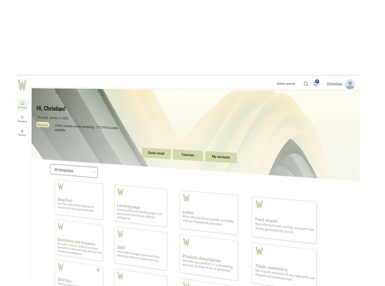Expand the All templates dropdown
The height and width of the screenshot is (286, 385).
coord(74,171)
